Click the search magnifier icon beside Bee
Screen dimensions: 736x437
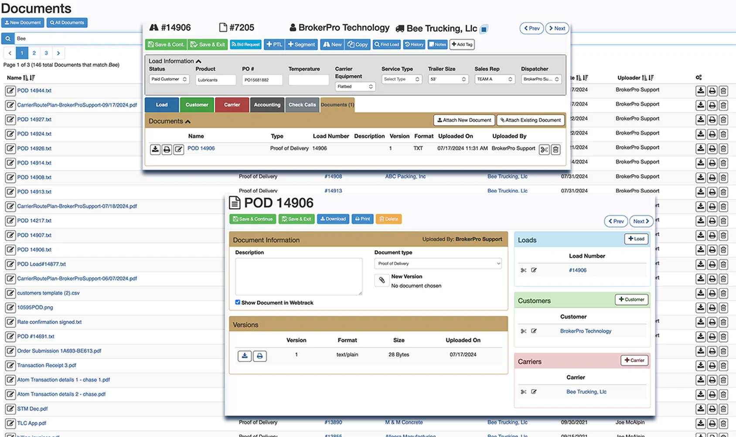pyautogui.click(x=8, y=39)
